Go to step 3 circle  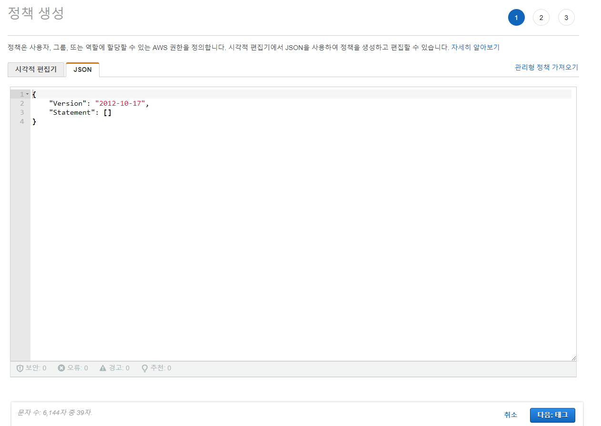click(566, 18)
